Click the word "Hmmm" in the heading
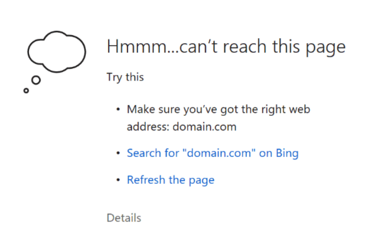Viewport: 373px width, 247px height. tap(137, 46)
